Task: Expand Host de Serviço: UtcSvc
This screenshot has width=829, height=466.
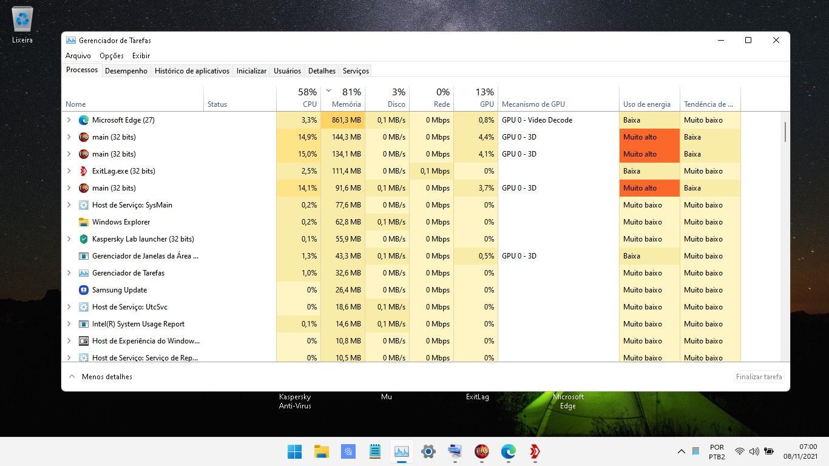Action: click(x=69, y=307)
